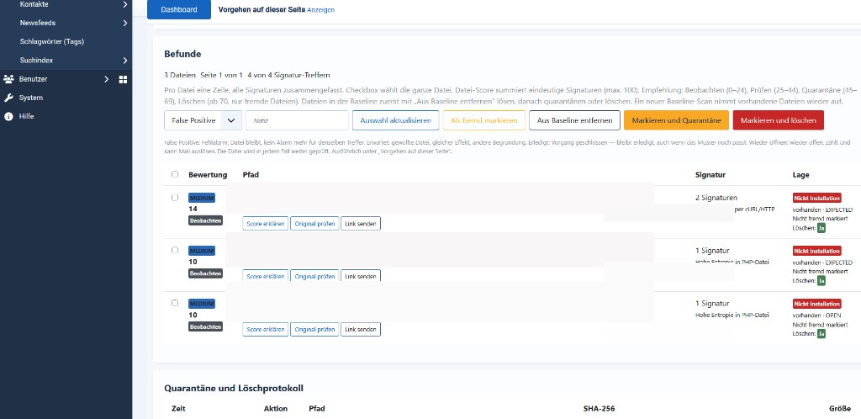Open Schlagwörter (Tags) menu item
Image resolution: width=861 pixels, height=419 pixels.
[51, 42]
